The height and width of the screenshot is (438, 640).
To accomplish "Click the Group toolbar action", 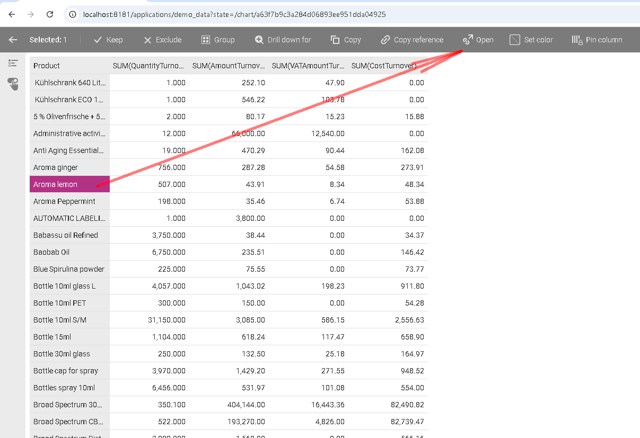I will 218,40.
